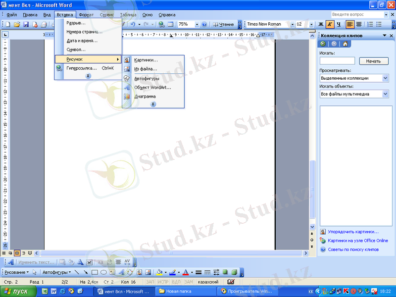Click the Insert WordArt icon on WordArt toolbar
Viewport: 396px width, 297px height.
pyautogui.click(x=10, y=262)
